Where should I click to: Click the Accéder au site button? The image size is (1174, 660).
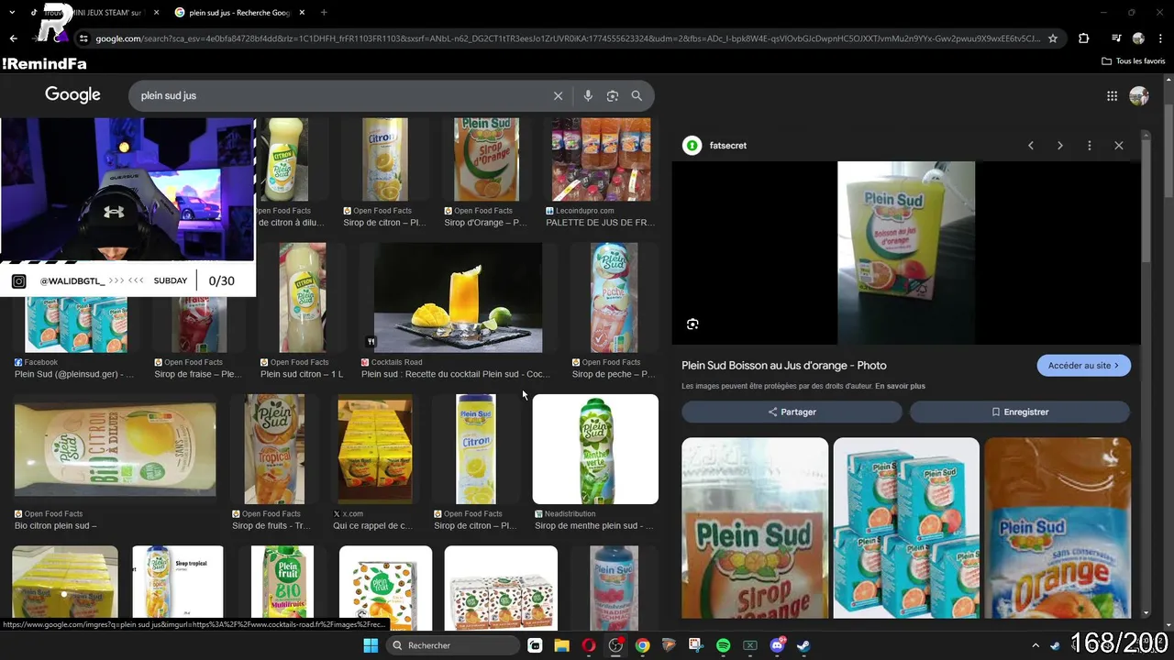pos(1083,365)
